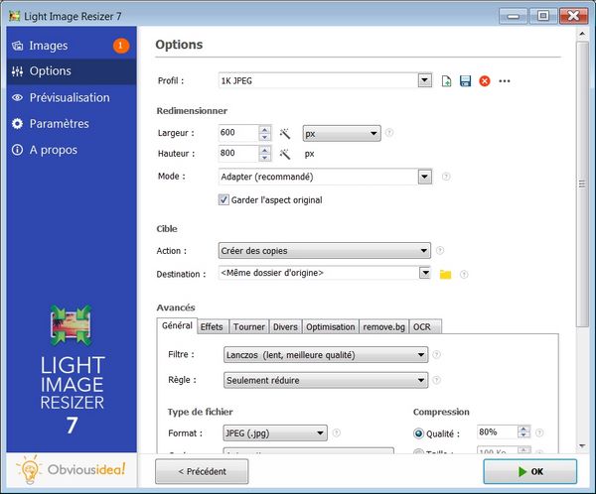This screenshot has width=596, height=494.
Task: Click the Largeur input field
Action: [x=239, y=133]
